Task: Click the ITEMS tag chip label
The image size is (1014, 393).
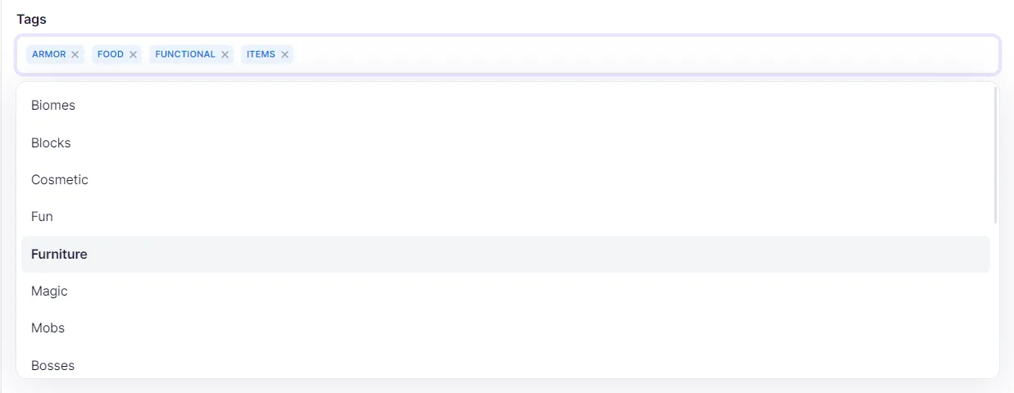Action: (x=261, y=55)
